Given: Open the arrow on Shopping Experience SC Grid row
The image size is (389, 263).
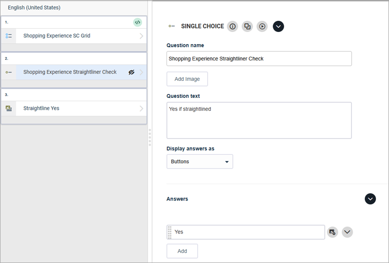Looking at the screenshot, I should tap(141, 36).
